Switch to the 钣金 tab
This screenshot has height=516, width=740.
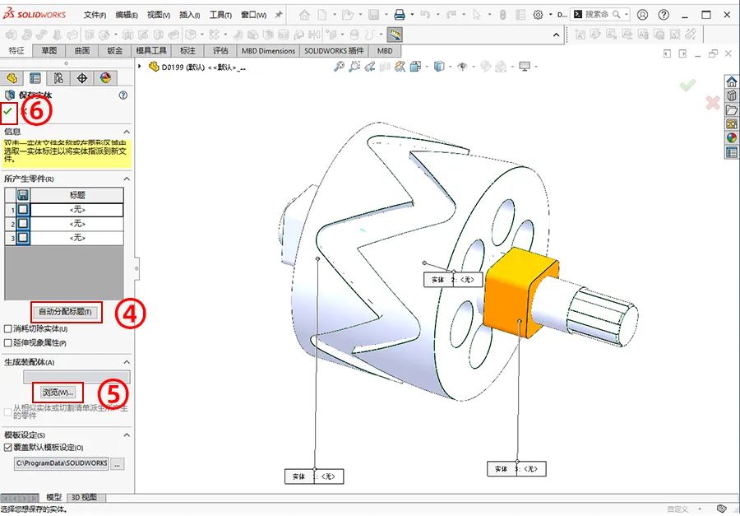pos(114,50)
